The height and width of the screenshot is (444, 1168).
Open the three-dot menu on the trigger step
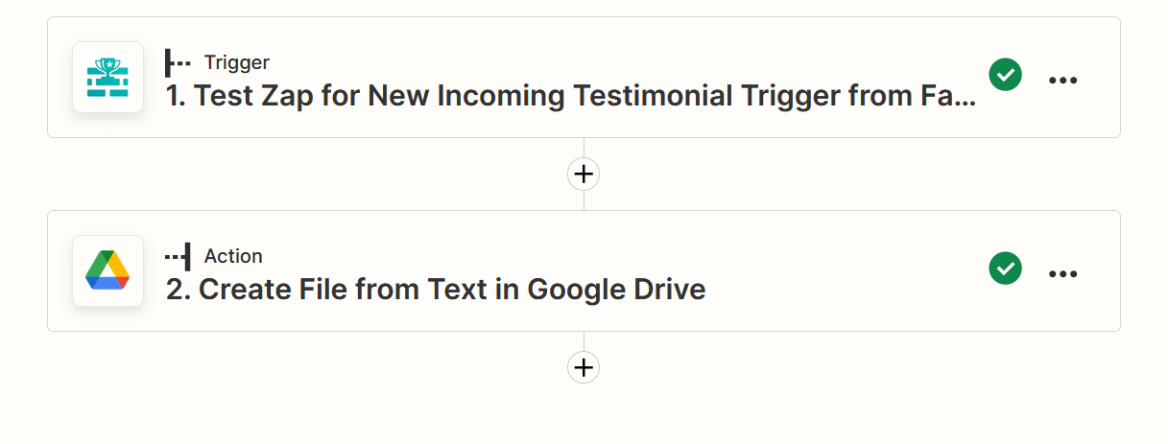[x=1062, y=81]
